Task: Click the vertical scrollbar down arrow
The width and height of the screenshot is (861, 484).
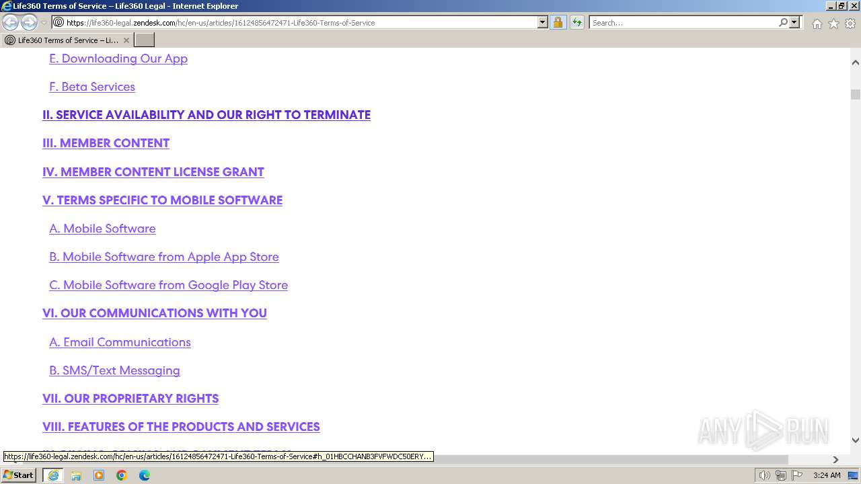Action: point(855,440)
